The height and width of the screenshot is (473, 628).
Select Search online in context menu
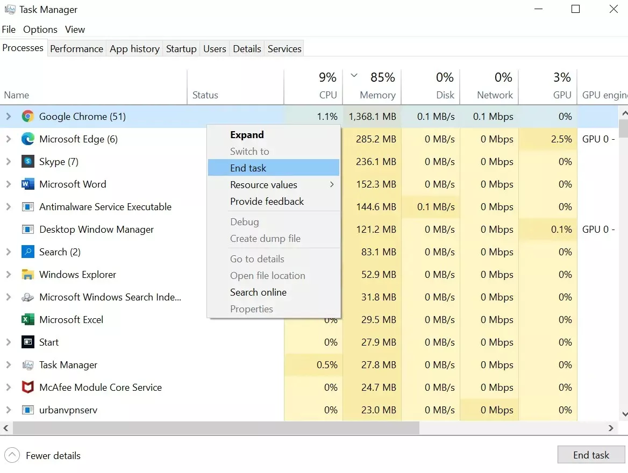(258, 292)
